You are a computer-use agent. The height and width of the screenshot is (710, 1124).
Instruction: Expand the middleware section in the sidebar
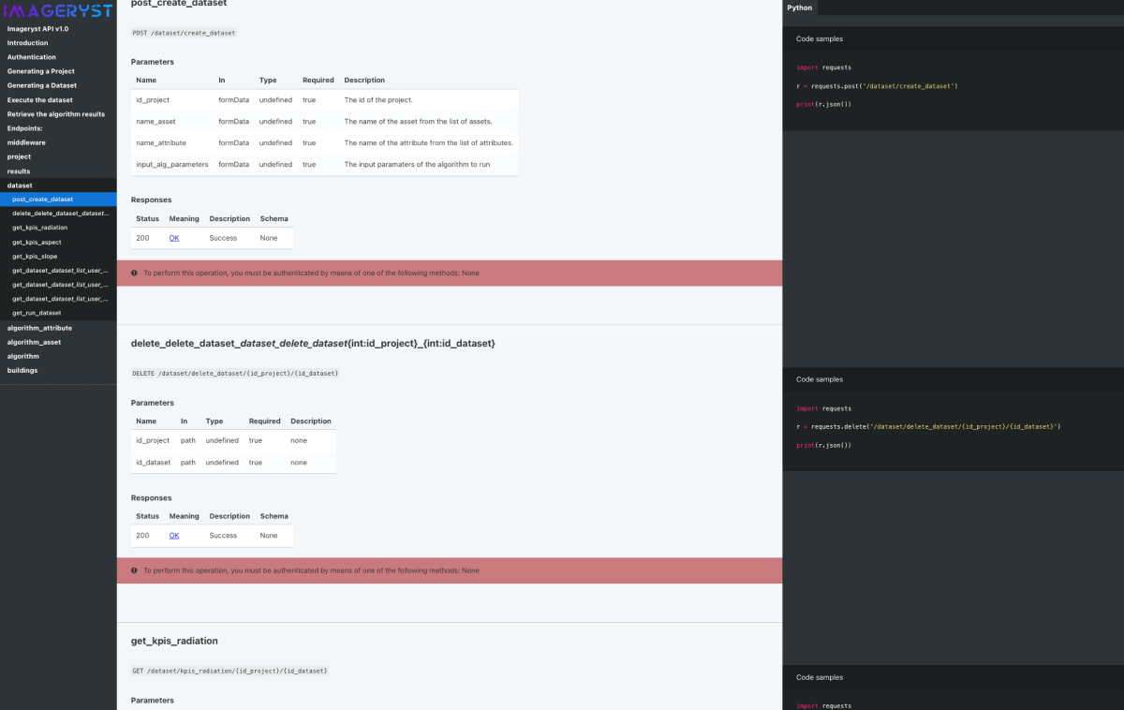(26, 142)
